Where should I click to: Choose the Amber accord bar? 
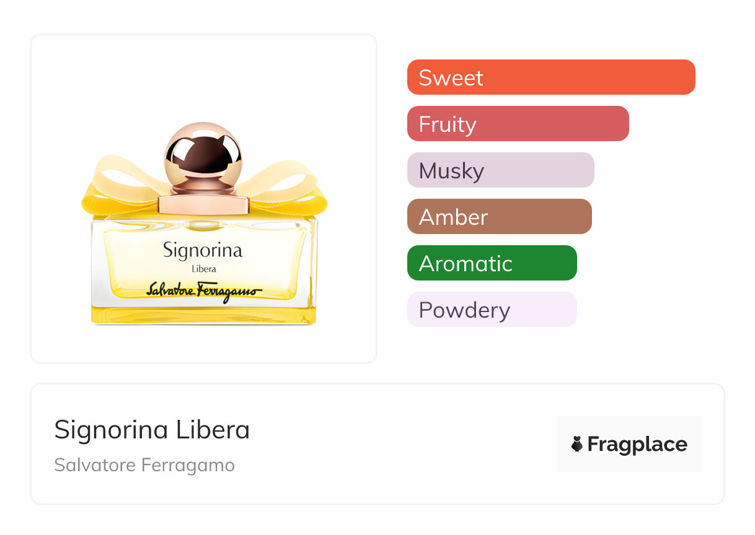pos(499,217)
